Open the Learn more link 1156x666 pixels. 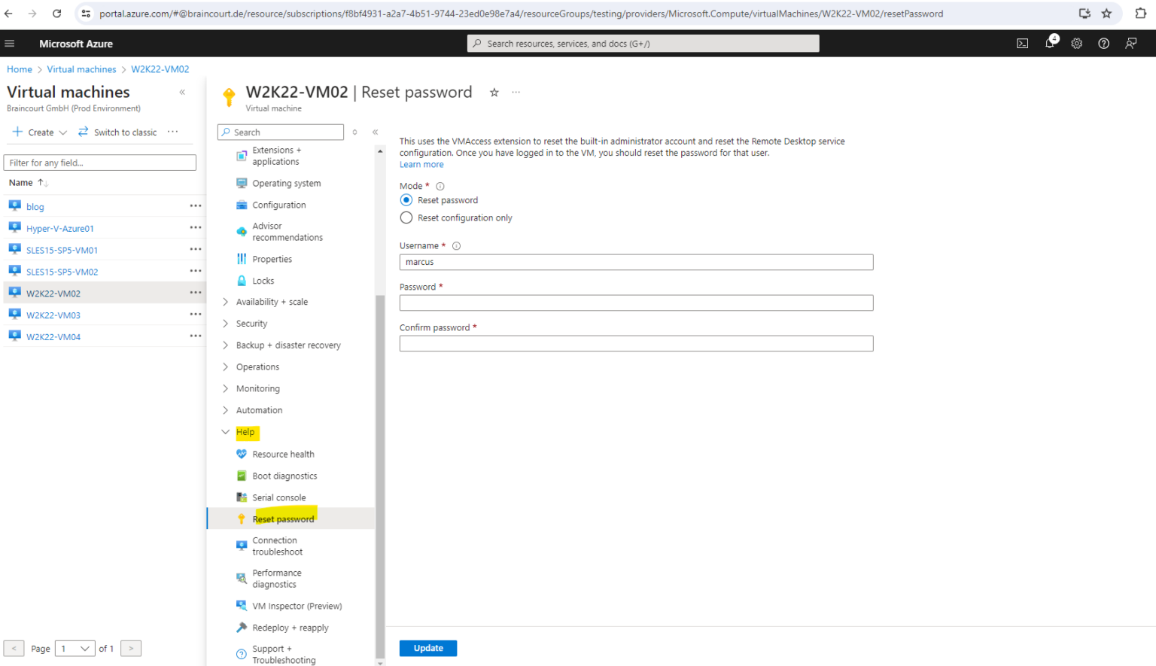pos(421,164)
